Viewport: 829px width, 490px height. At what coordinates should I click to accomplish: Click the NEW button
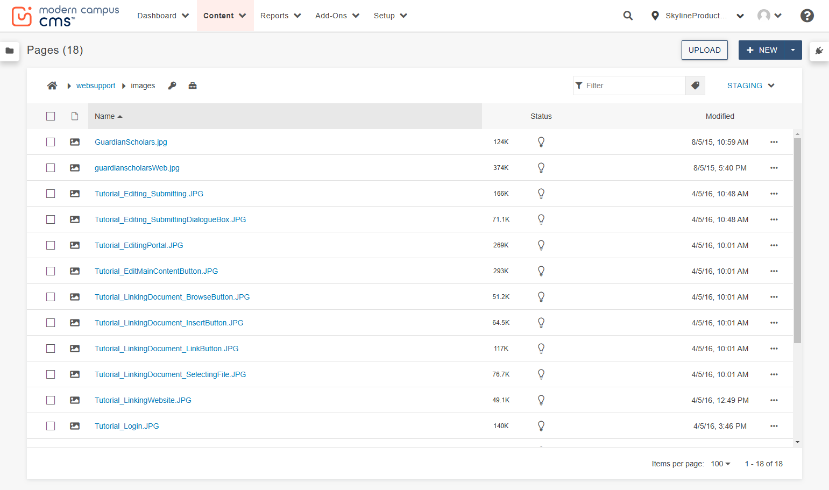coord(762,50)
